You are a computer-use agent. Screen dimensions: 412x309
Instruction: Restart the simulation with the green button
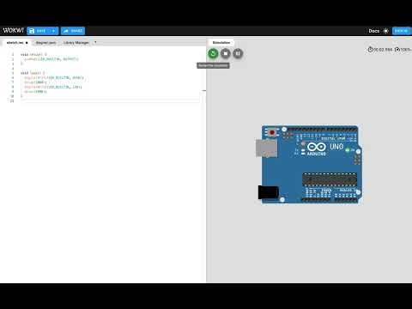tap(213, 53)
